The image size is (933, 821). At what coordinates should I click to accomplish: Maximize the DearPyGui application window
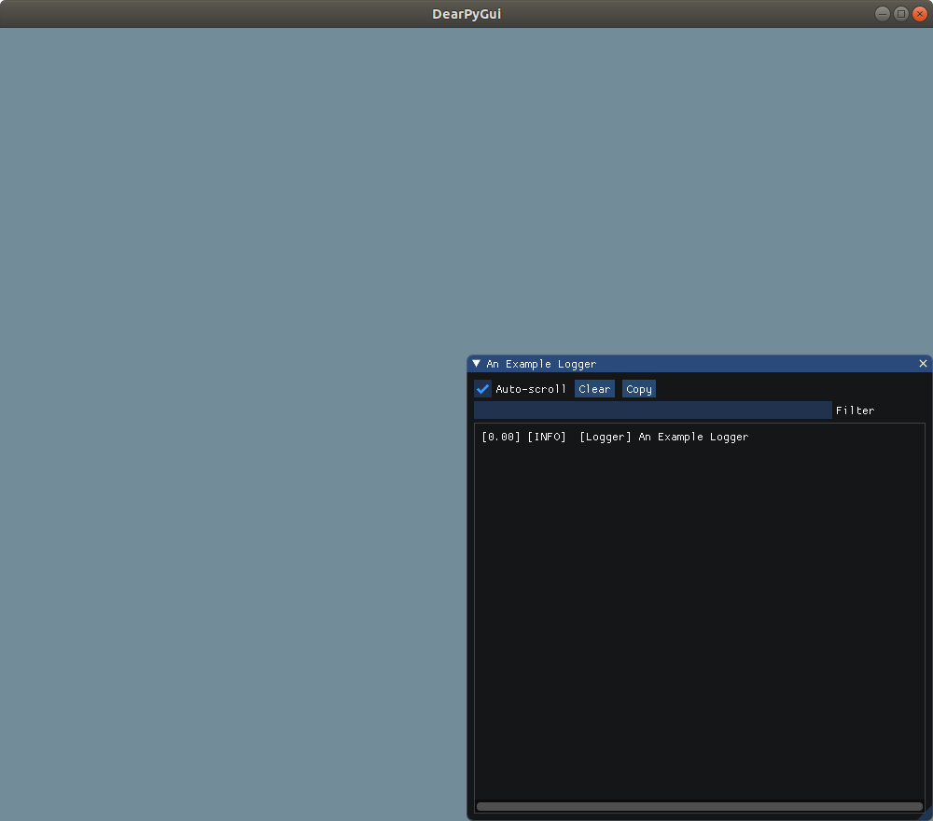[898, 13]
